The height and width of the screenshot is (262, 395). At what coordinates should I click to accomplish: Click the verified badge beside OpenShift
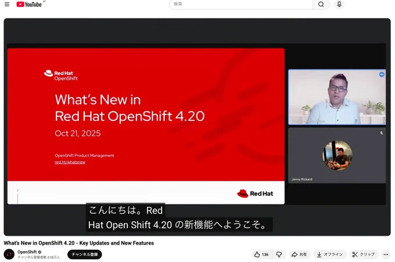click(x=39, y=252)
